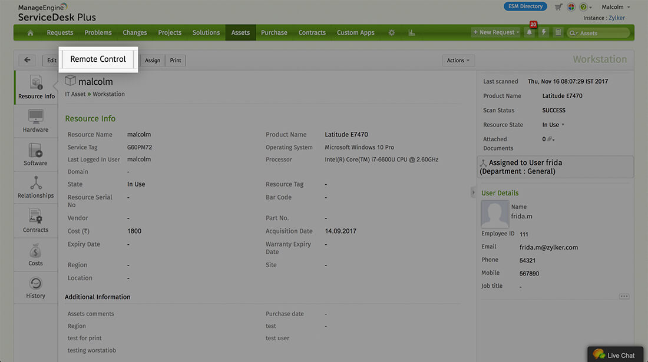Click the Microsoft Windows 10 Pro value

359,147
